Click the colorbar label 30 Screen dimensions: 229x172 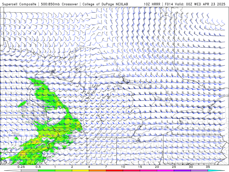click(x=191, y=167)
